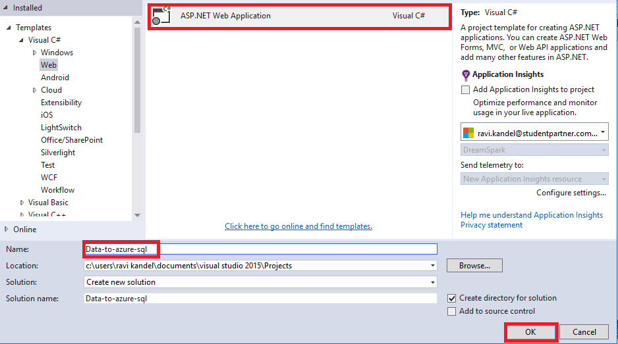Open Help me understand Application Insights link
This screenshot has width=618, height=344.
point(532,215)
